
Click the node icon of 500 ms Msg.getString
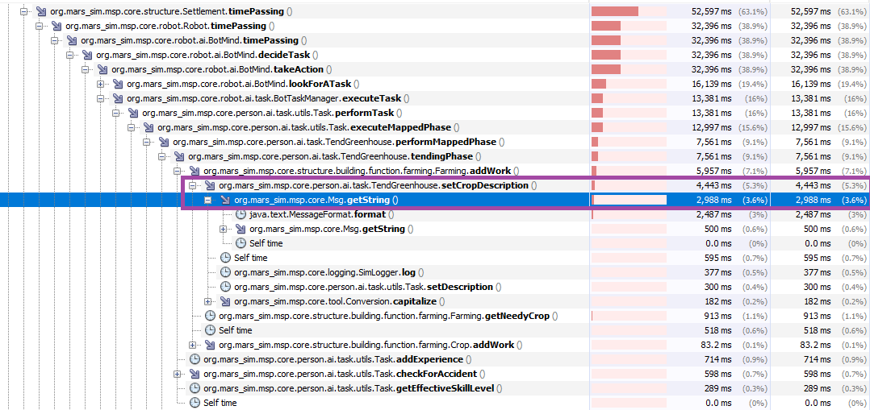[x=241, y=229]
